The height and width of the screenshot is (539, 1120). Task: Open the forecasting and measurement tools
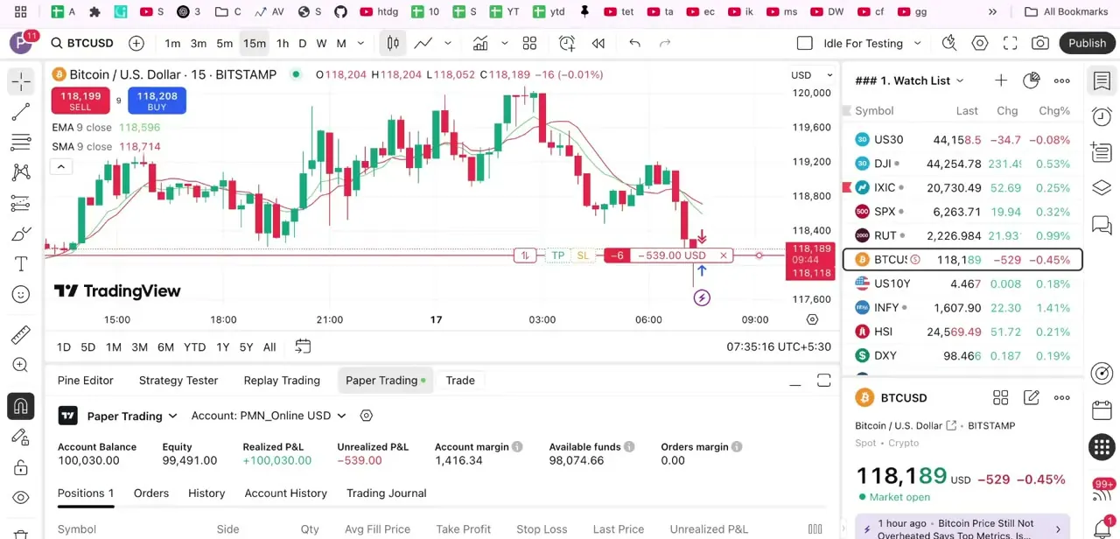tap(21, 203)
